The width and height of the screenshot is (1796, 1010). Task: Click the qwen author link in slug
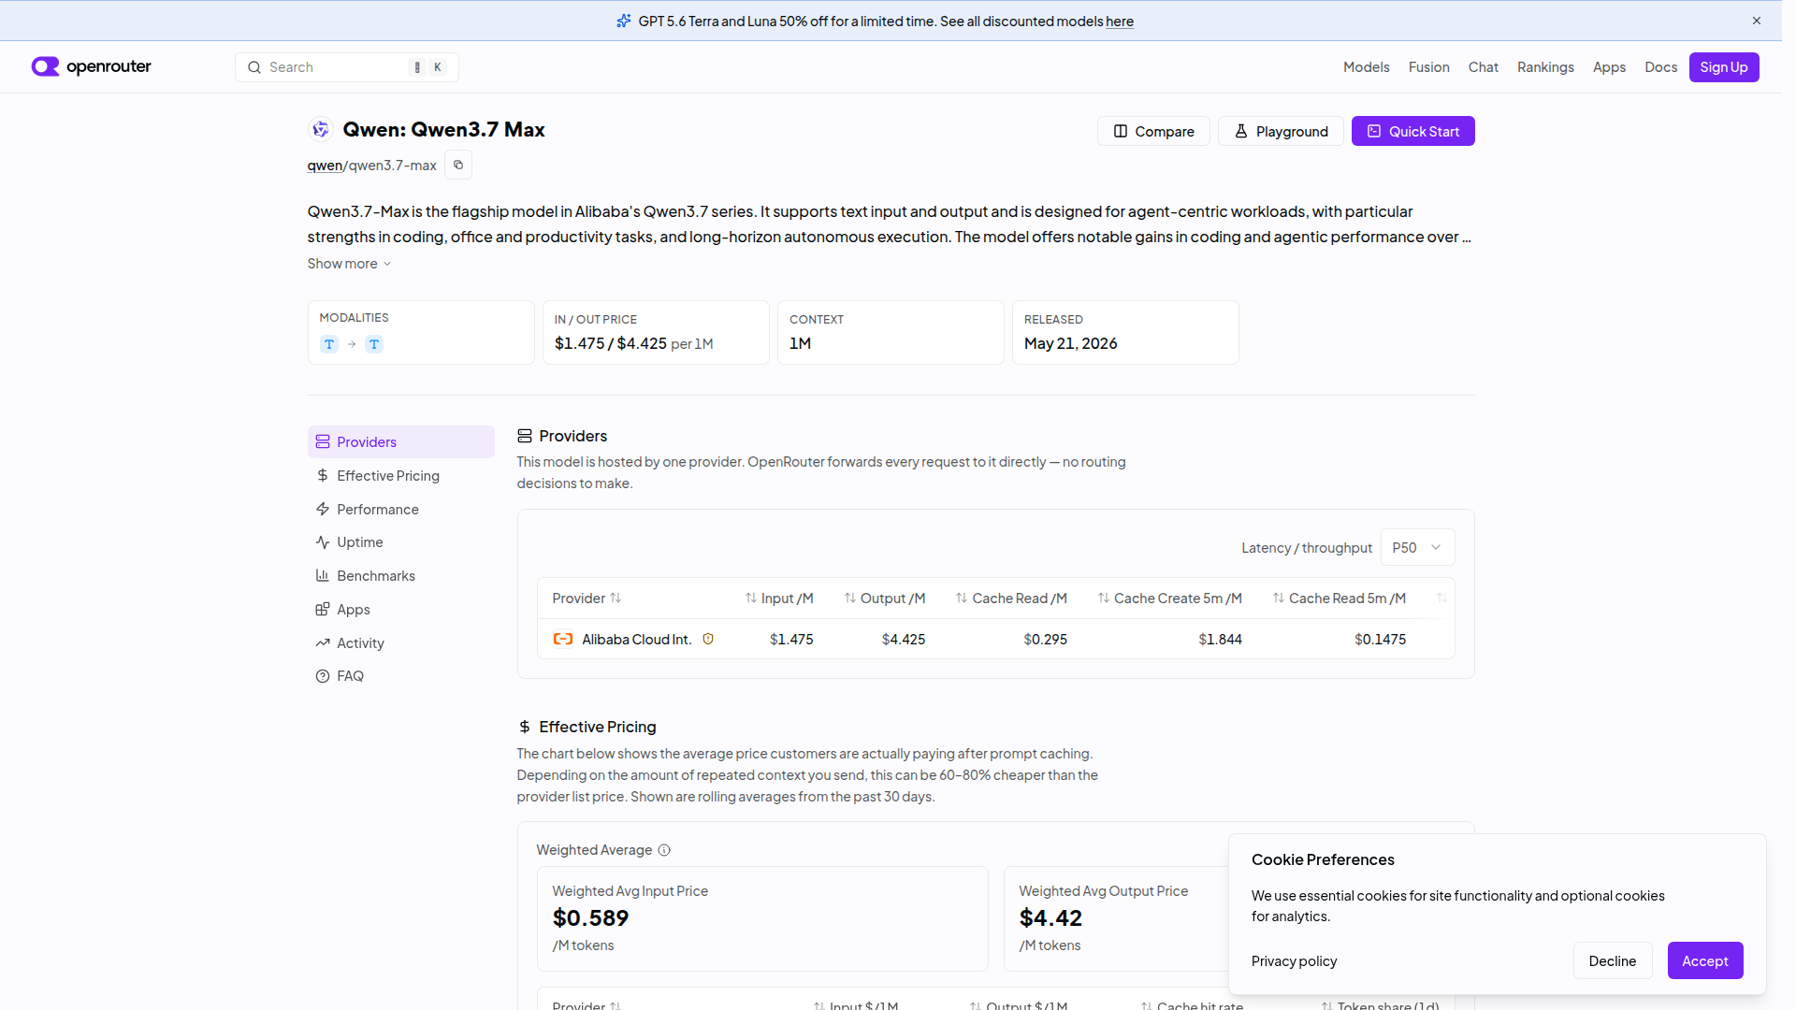pyautogui.click(x=325, y=166)
